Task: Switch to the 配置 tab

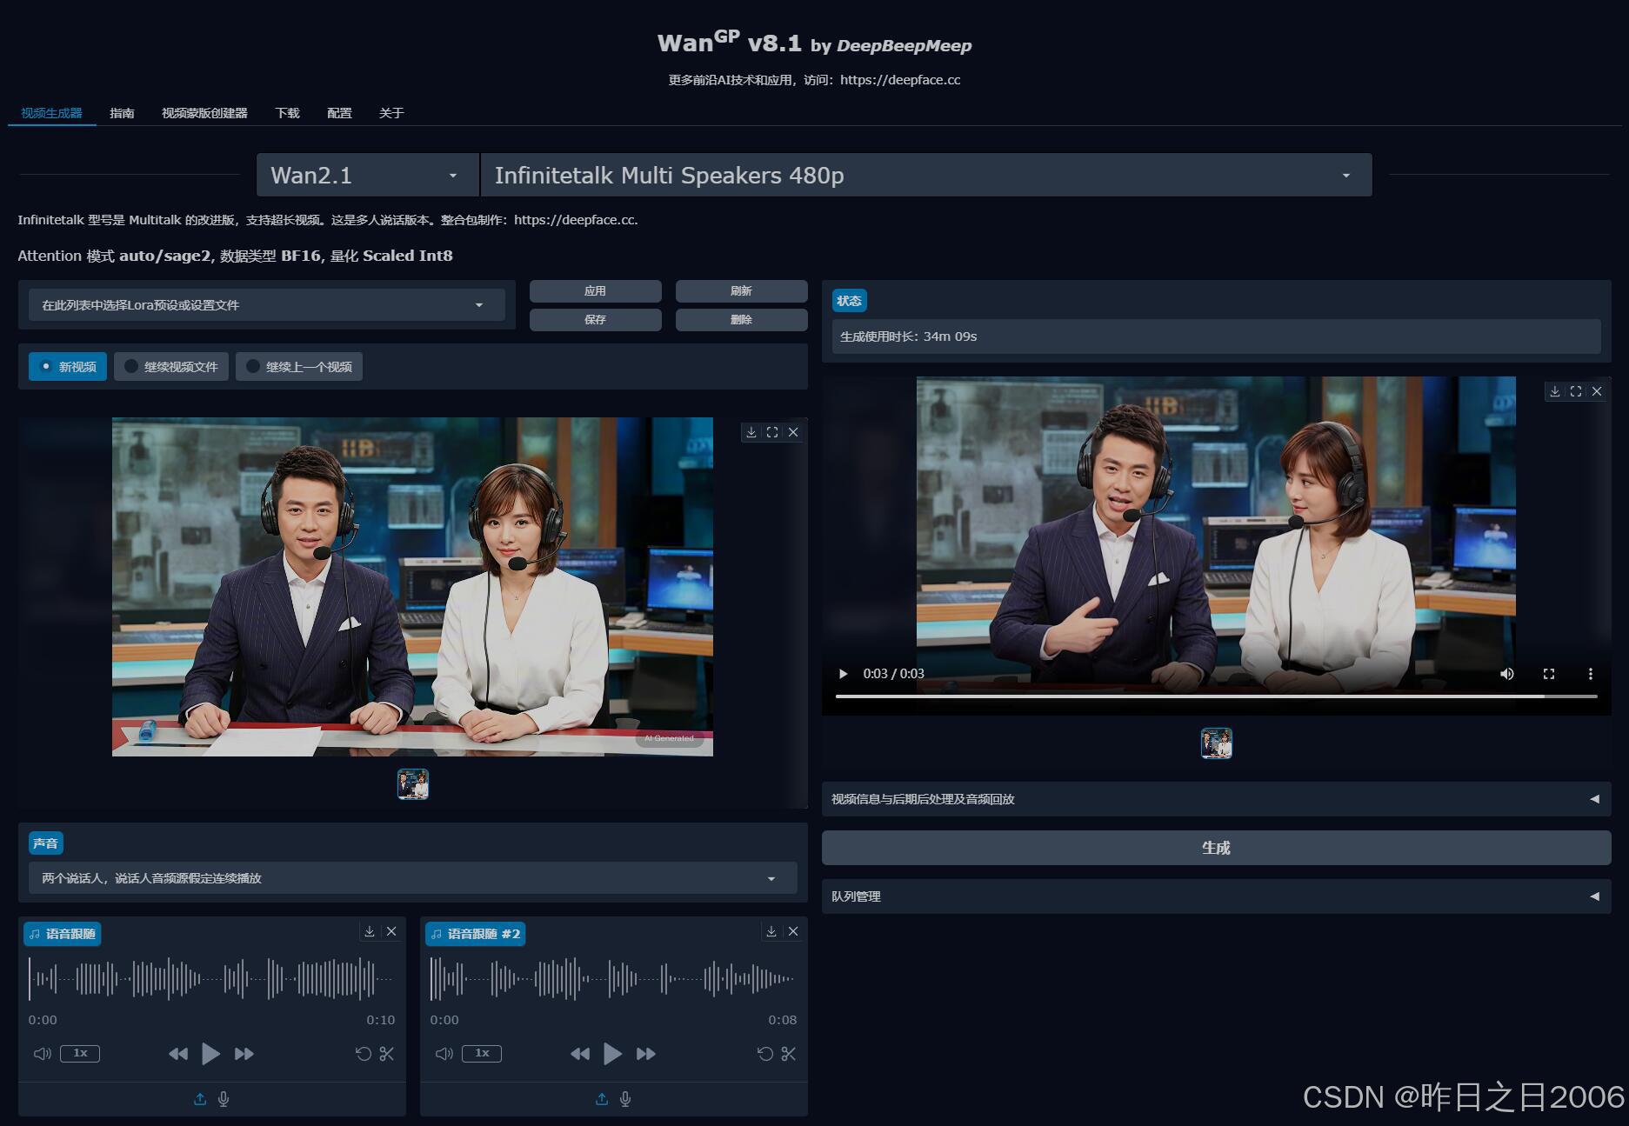Action: (338, 113)
